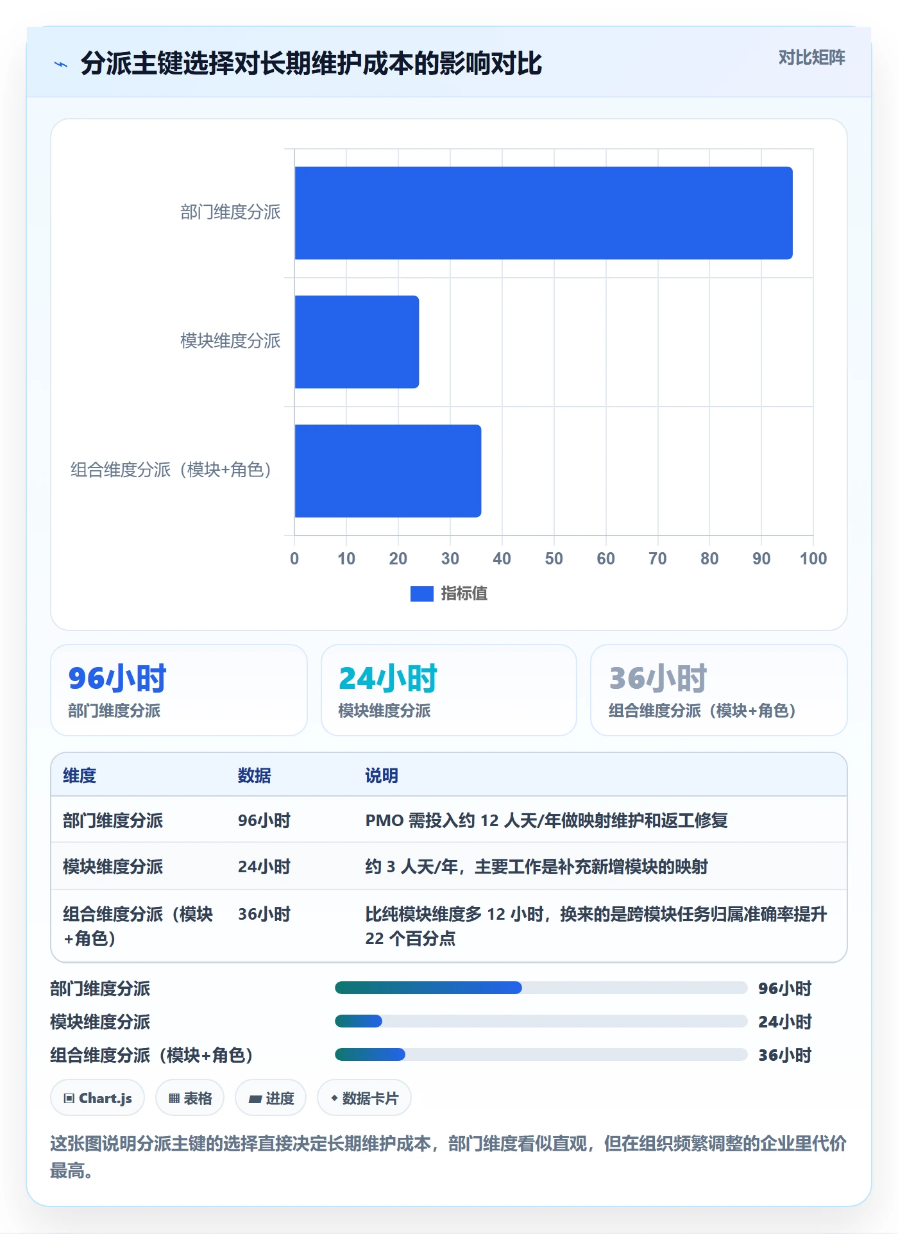Click the 24小时 table cell
This screenshot has height=1234, width=898.
(264, 866)
